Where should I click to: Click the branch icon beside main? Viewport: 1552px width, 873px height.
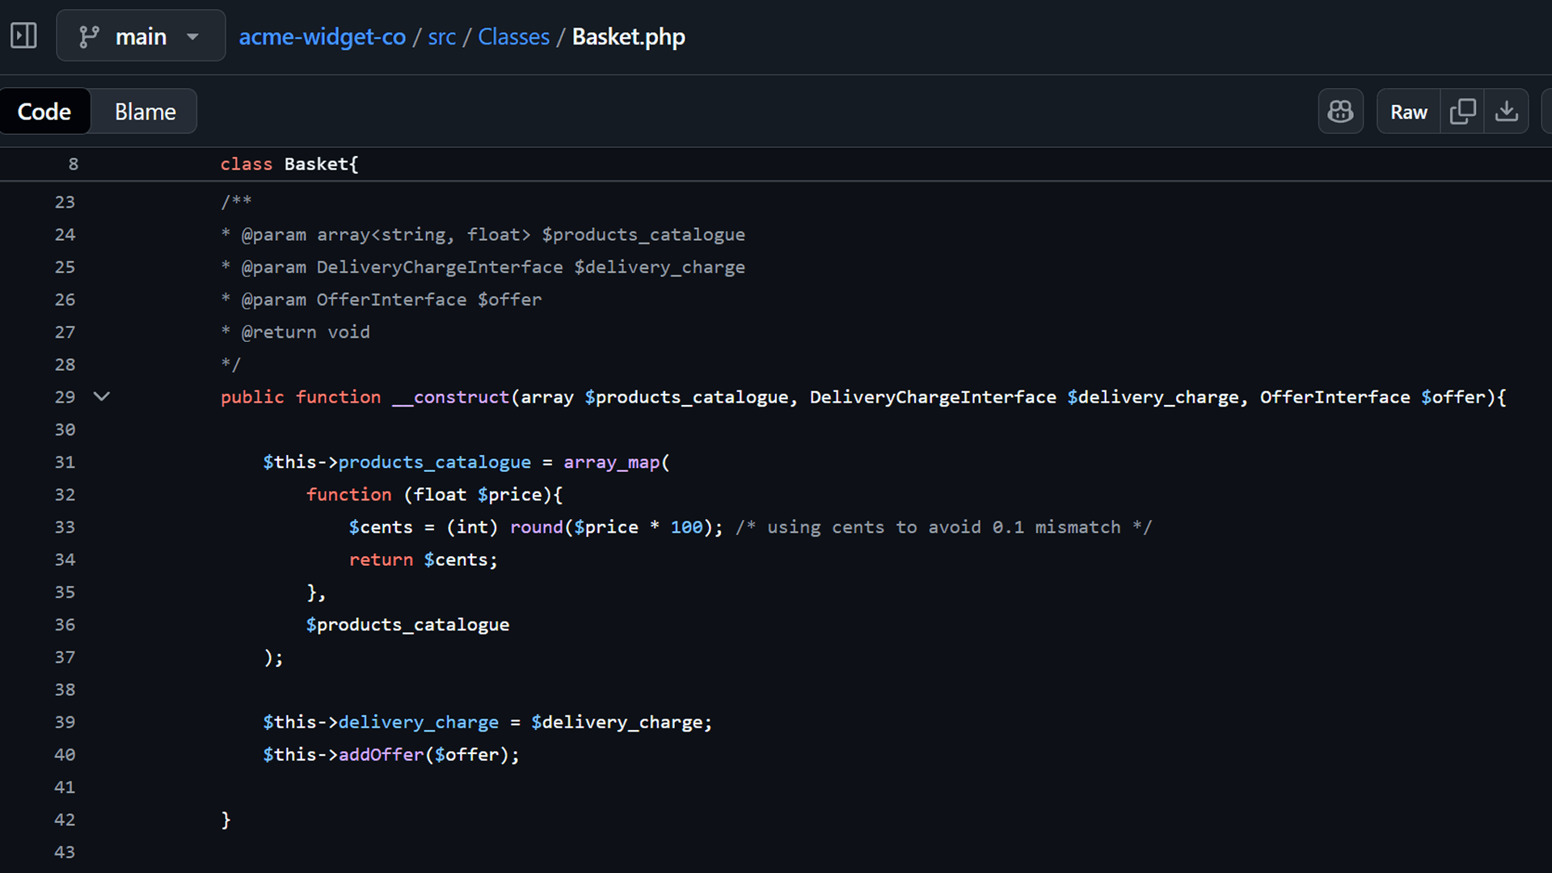coord(90,36)
